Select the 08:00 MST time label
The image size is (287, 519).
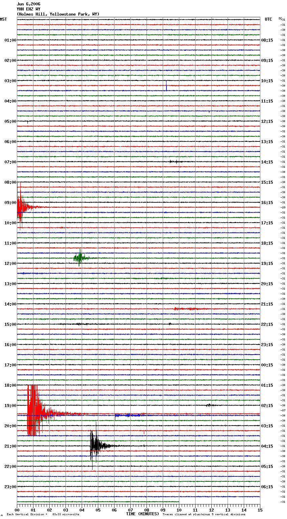(10, 182)
